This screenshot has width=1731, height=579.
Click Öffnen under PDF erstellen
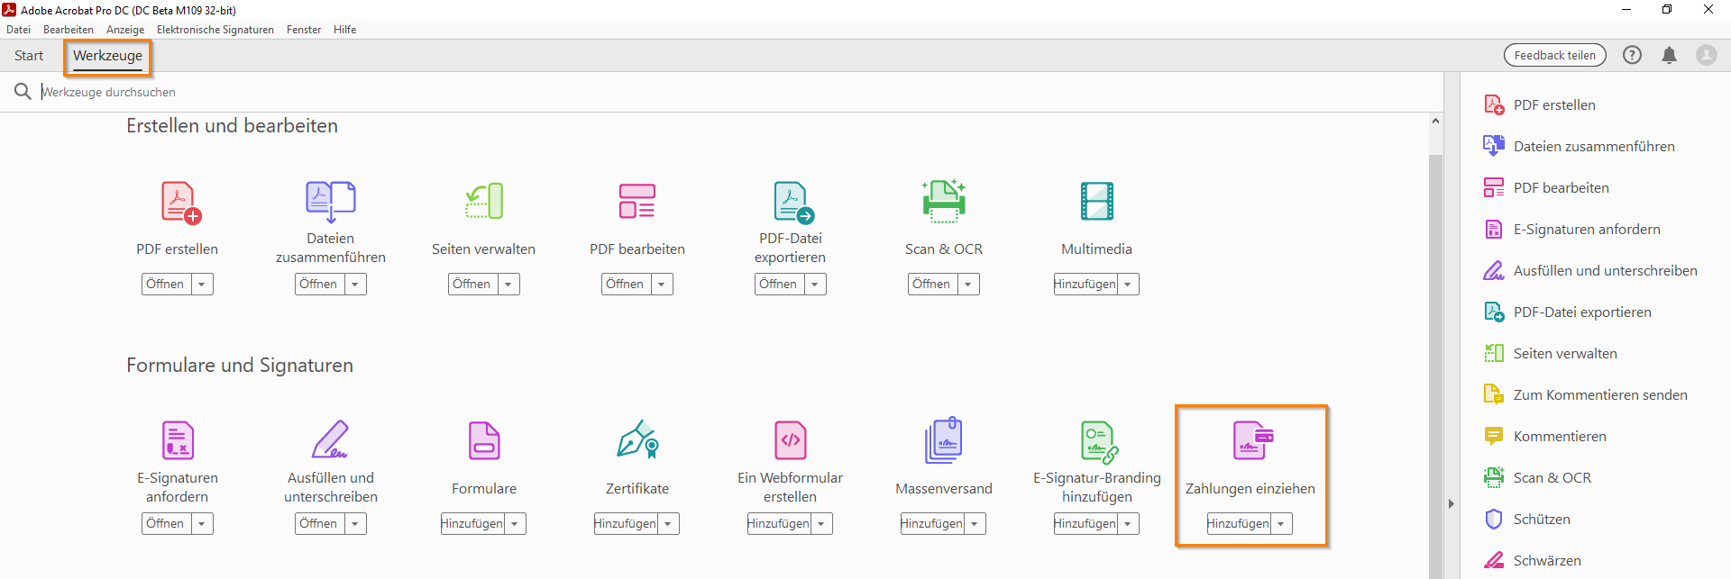click(166, 284)
